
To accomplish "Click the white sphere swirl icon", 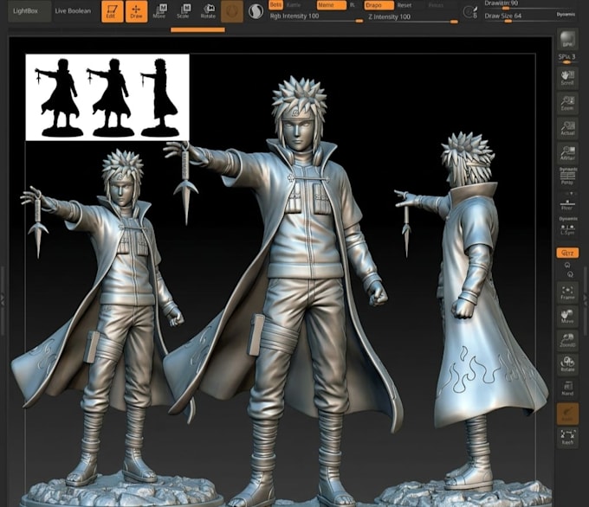I will point(256,11).
